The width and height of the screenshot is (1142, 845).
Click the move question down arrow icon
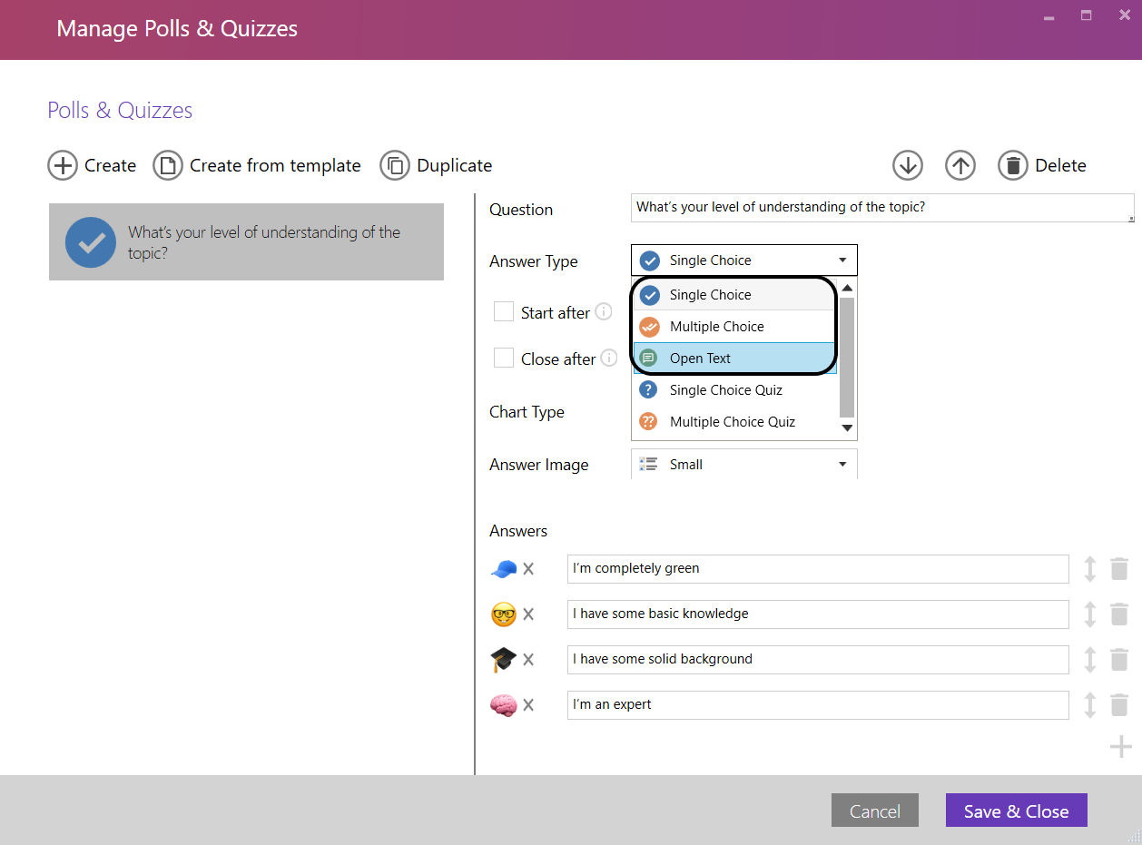pyautogui.click(x=907, y=165)
